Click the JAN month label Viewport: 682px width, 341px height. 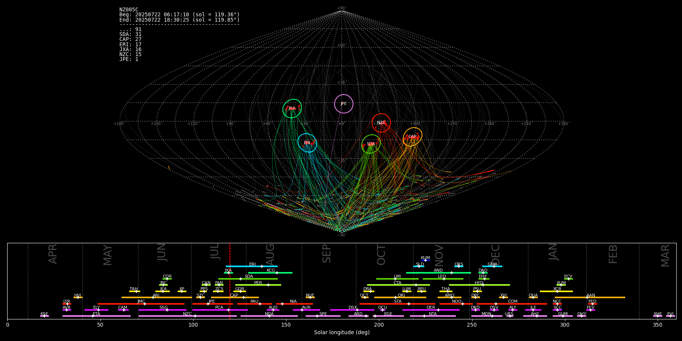coord(553,252)
